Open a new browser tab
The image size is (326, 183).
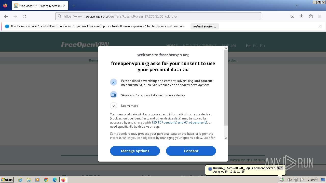pyautogui.click(x=74, y=6)
